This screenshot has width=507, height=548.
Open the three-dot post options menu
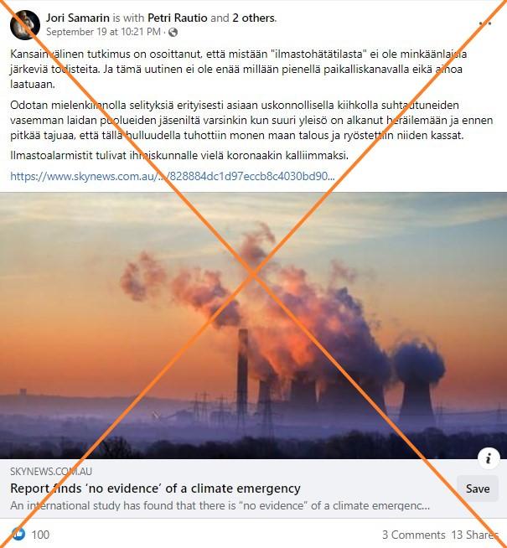485,23
